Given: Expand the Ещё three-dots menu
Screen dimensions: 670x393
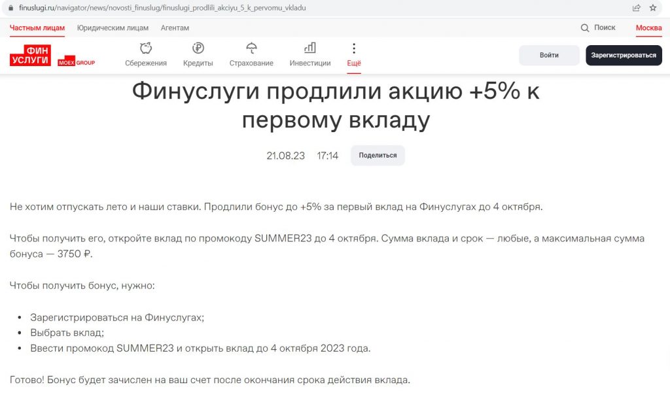Looking at the screenshot, I should (354, 54).
